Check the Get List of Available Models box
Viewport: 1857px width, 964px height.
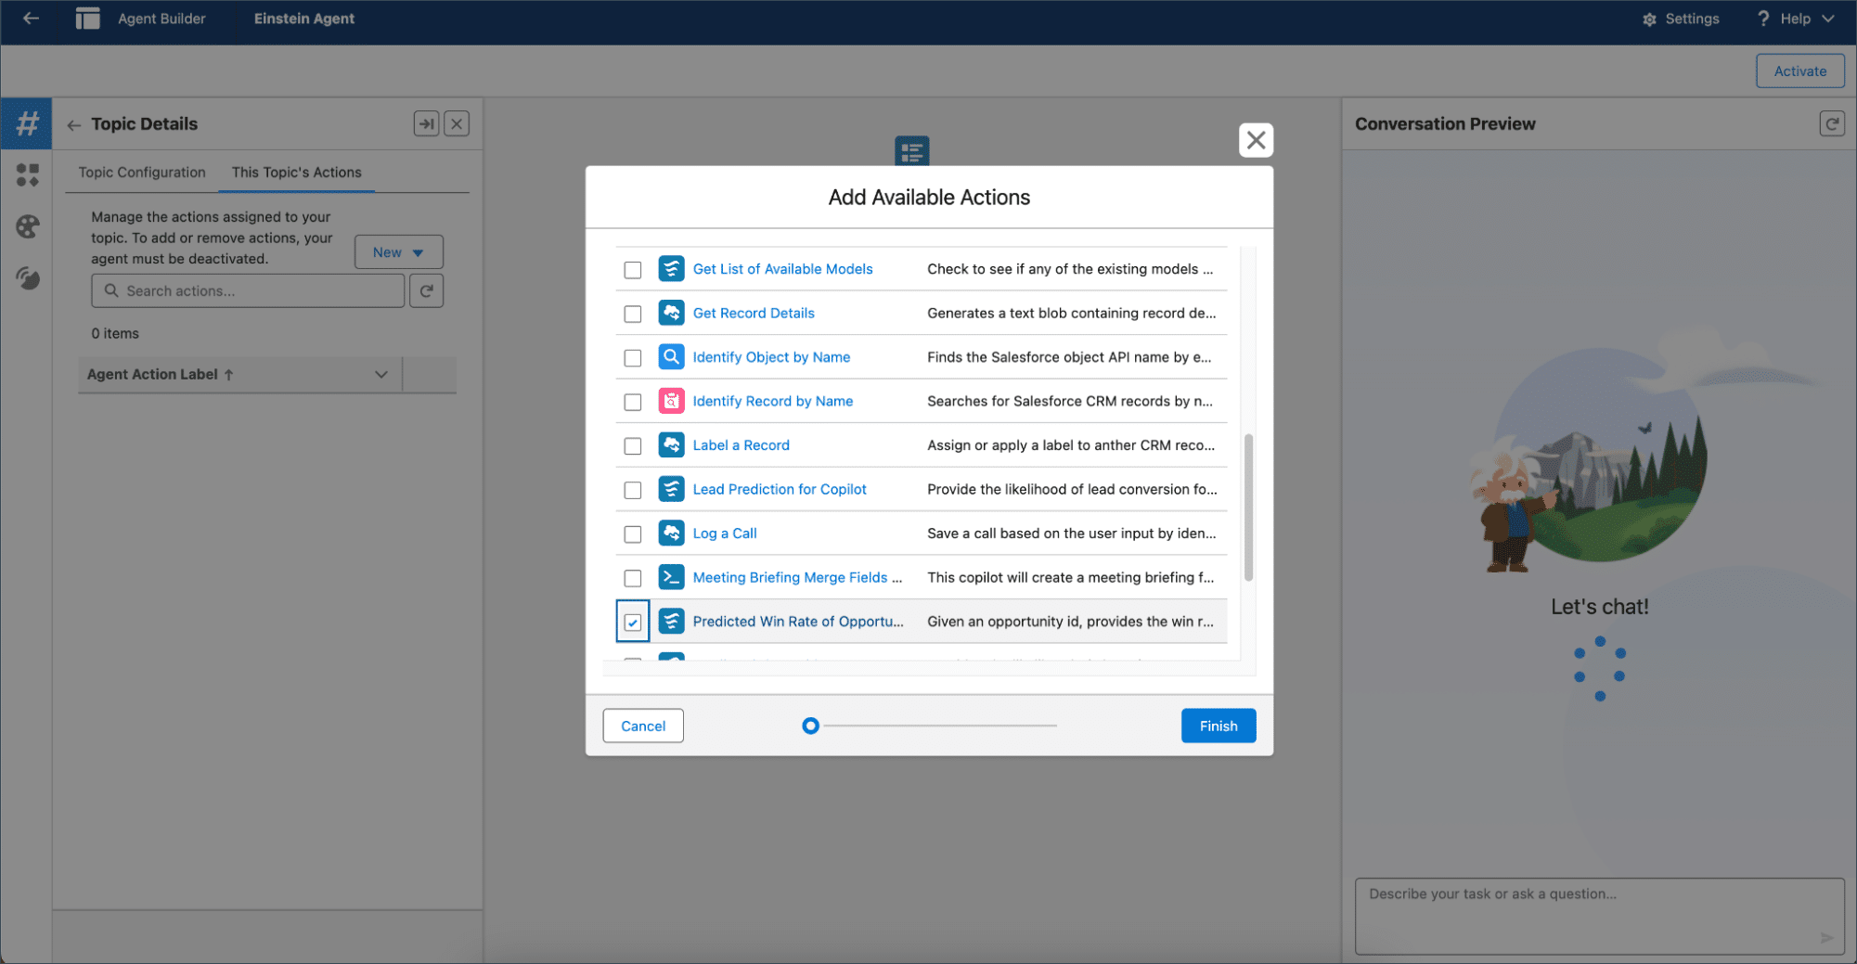coord(633,270)
